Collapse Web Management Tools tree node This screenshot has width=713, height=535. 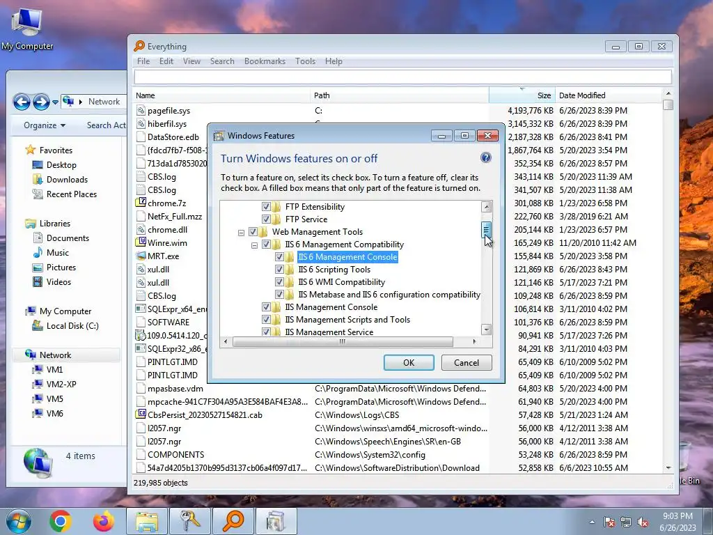pyautogui.click(x=241, y=233)
